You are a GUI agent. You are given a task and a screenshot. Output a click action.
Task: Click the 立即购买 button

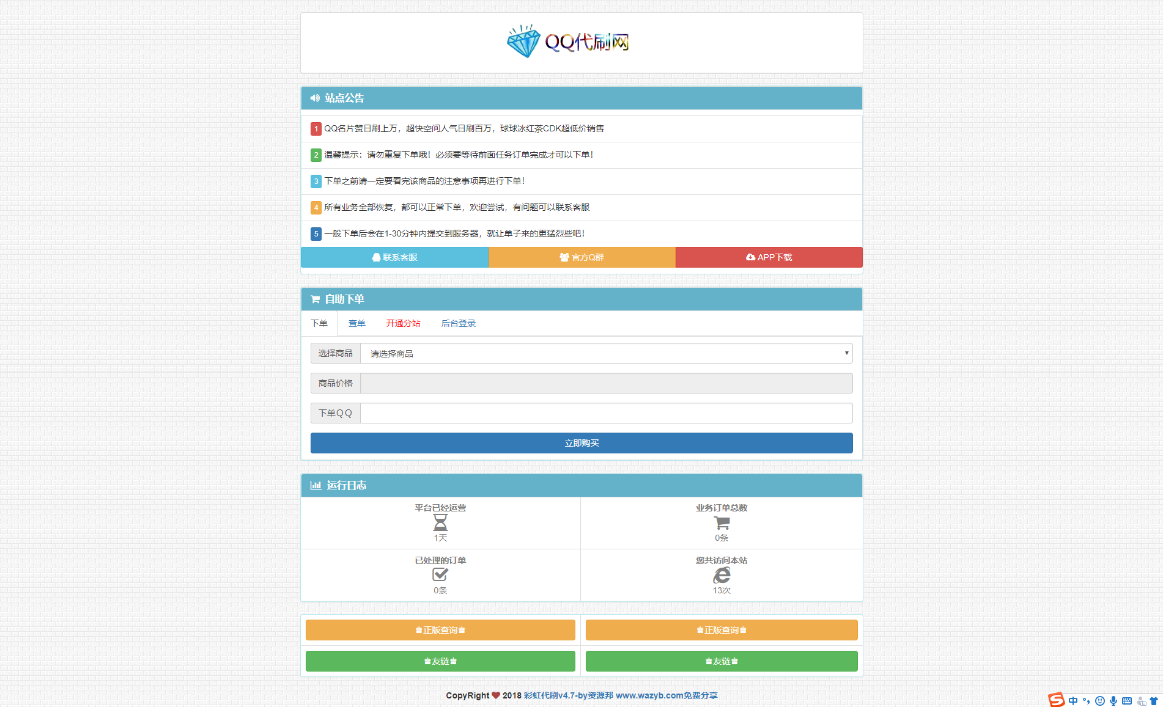[x=581, y=443]
